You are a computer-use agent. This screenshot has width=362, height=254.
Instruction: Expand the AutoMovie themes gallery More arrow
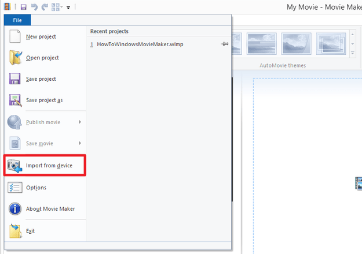[x=353, y=53]
